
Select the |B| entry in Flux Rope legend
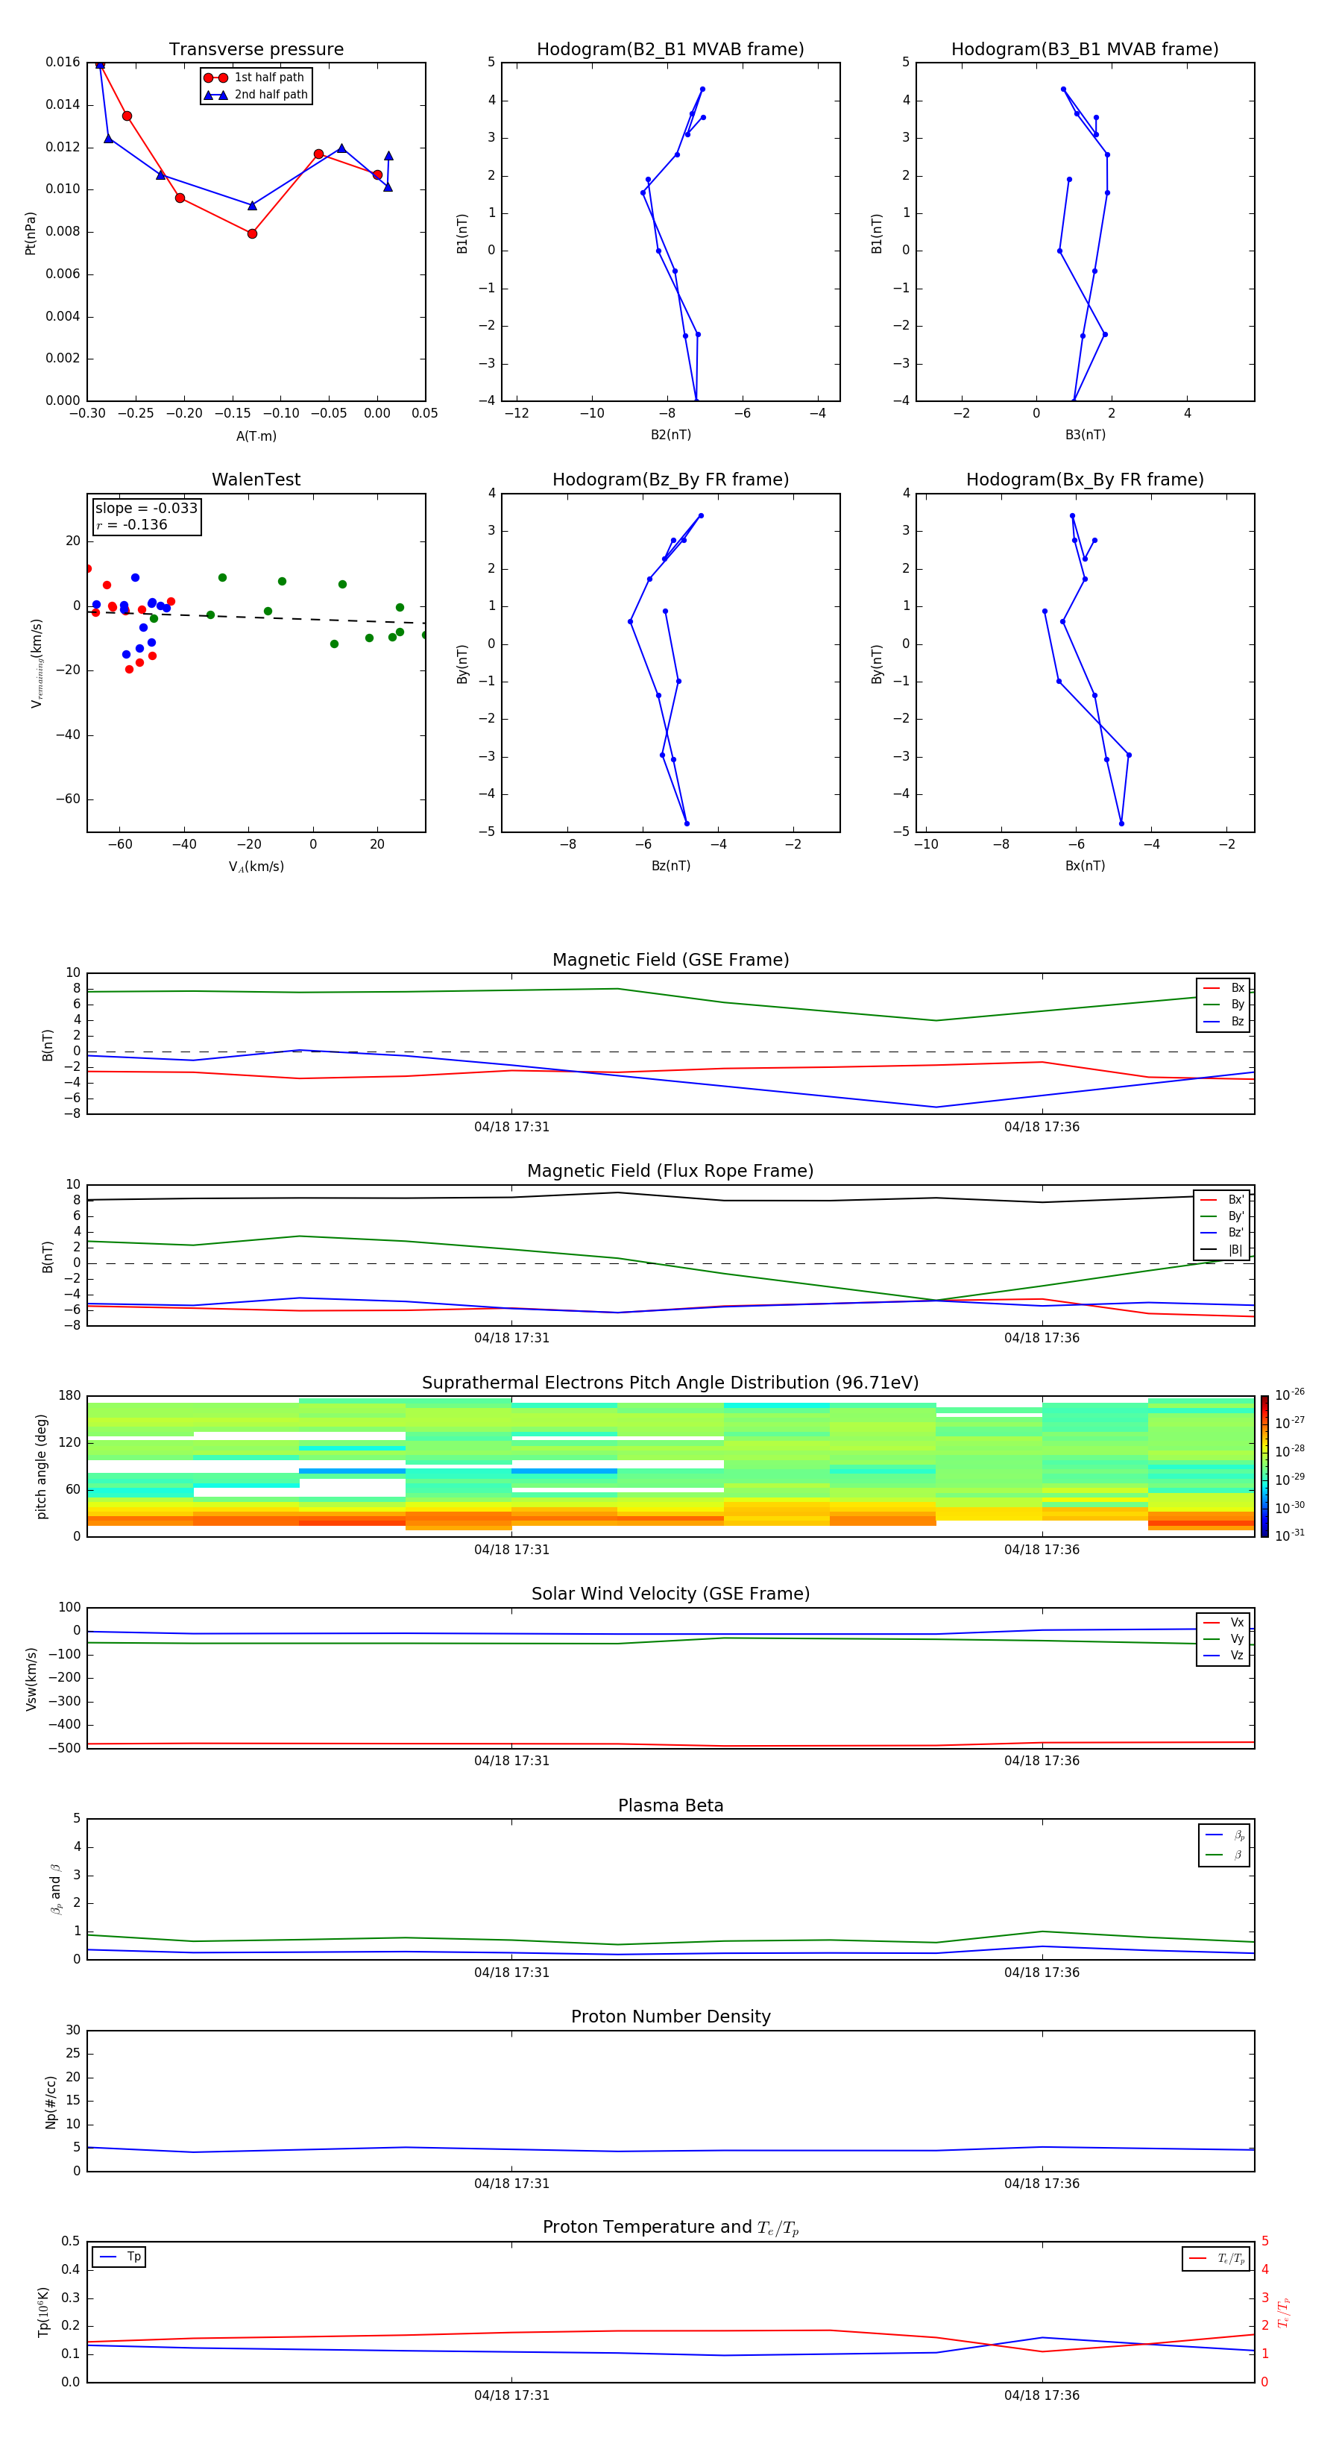click(1223, 1250)
